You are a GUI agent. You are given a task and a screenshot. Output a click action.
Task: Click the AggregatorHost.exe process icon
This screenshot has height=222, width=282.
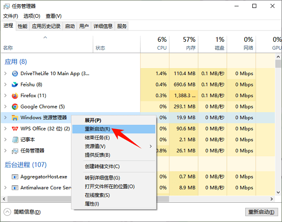tap(15, 176)
